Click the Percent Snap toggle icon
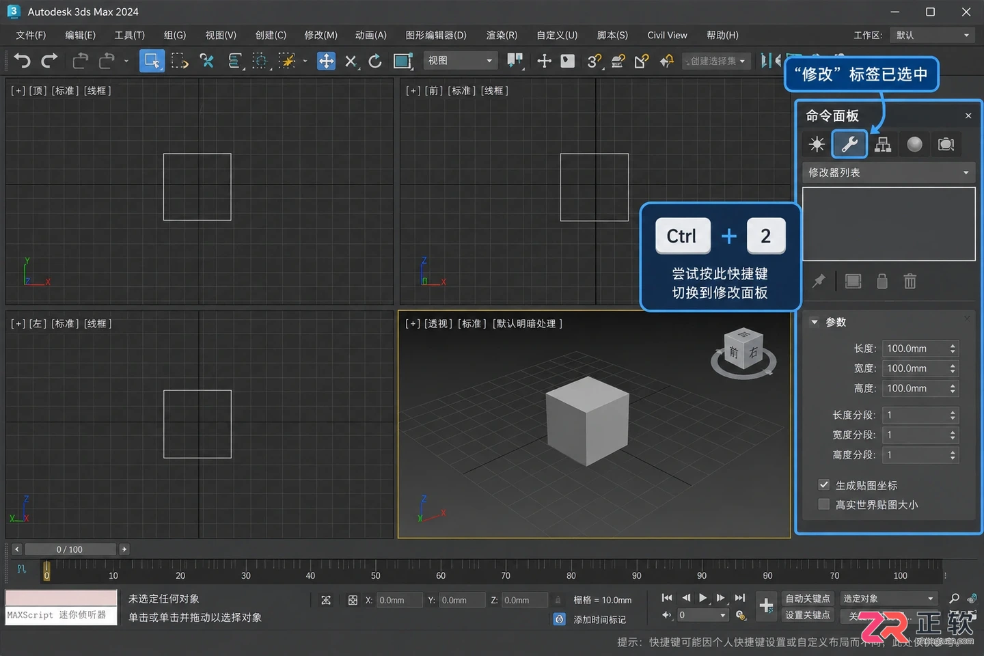The image size is (984, 656). [641, 61]
